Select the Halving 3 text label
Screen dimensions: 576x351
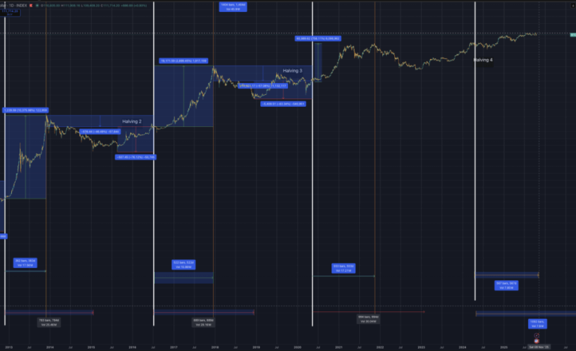tap(292, 71)
